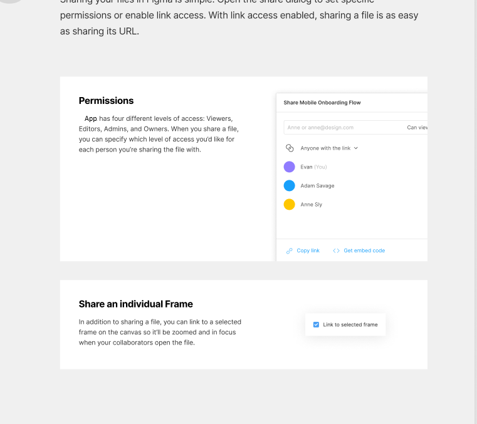
Task: Click the angle brackets embed code icon
Action: [x=337, y=251]
